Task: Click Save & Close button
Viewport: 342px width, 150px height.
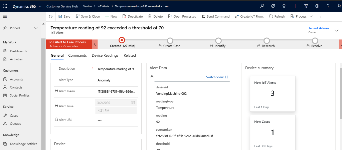Action: pyautogui.click(x=88, y=16)
